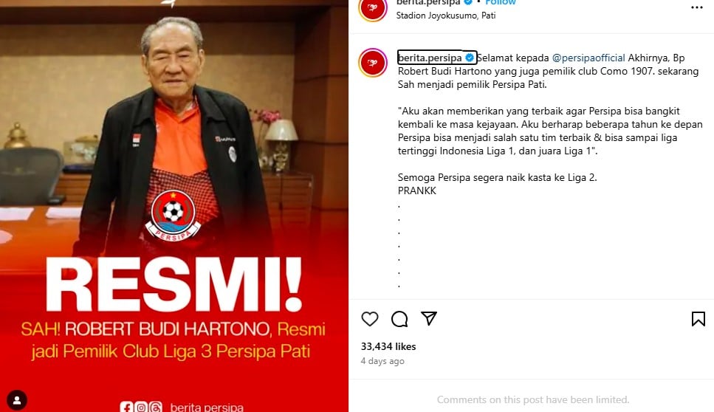Click the Threads icon on the poster
This screenshot has width=714, height=412.
(x=156, y=407)
